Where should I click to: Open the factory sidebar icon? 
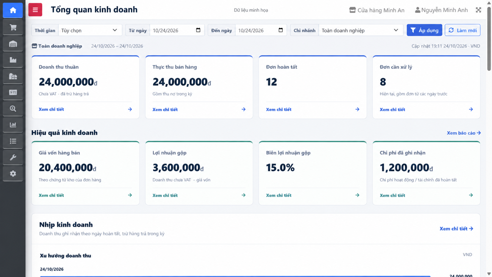coord(13,60)
